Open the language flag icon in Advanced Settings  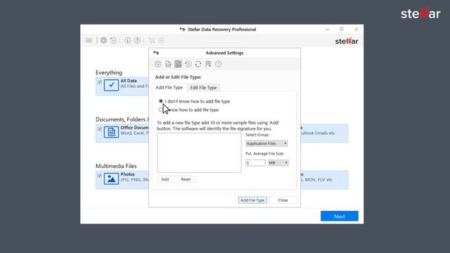pos(208,64)
